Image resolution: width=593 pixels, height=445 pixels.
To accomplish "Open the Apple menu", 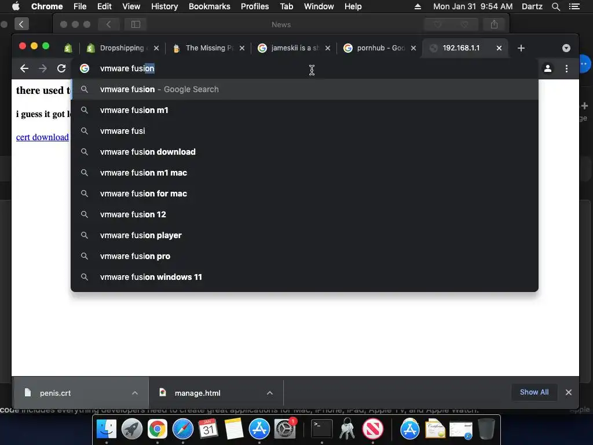I will click(16, 6).
